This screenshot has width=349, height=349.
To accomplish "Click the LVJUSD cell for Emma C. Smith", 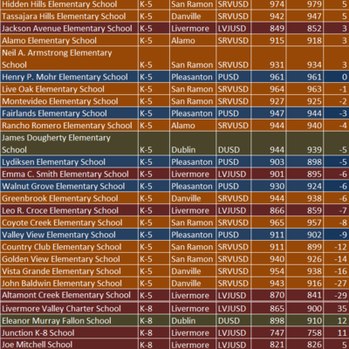I will pos(234,174).
